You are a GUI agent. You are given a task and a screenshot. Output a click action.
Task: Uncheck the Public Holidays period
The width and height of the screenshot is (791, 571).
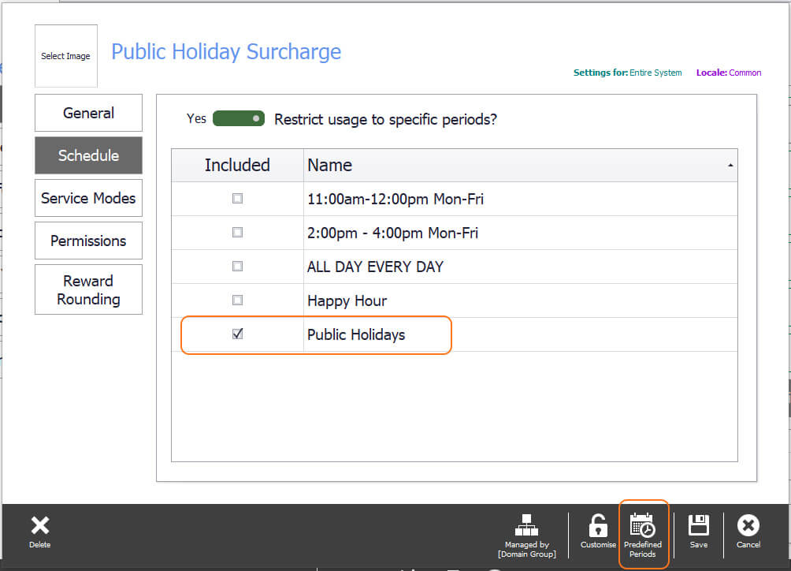click(x=237, y=334)
